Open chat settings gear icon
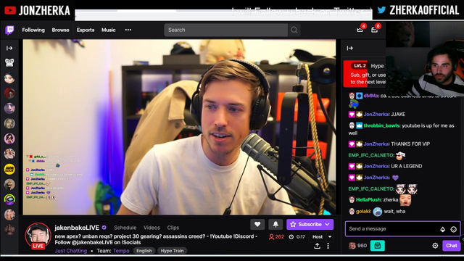This screenshot has height=261, width=464. tap(435, 246)
